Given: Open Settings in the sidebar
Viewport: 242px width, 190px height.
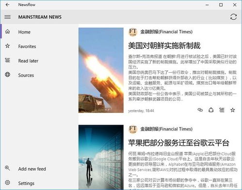Looking at the screenshot, I should coord(39,183).
